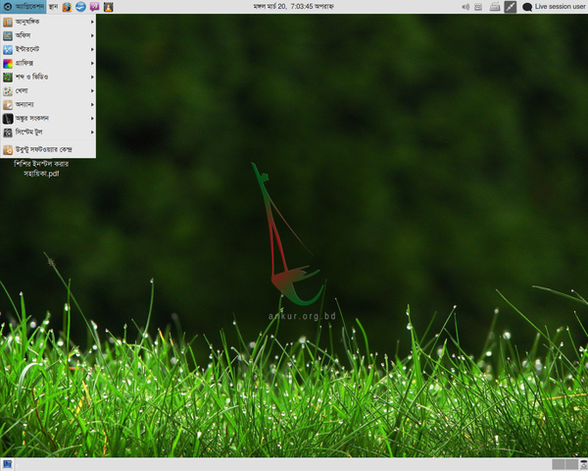This screenshot has height=471, width=588.
Task: Expand the শব্দ ও ভিডিও submenu arrow
Action: (x=92, y=77)
